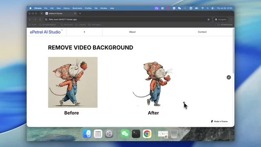Open the Trash in the Dock
Image resolution: width=261 pixels, height=147 pixels.
tap(174, 134)
